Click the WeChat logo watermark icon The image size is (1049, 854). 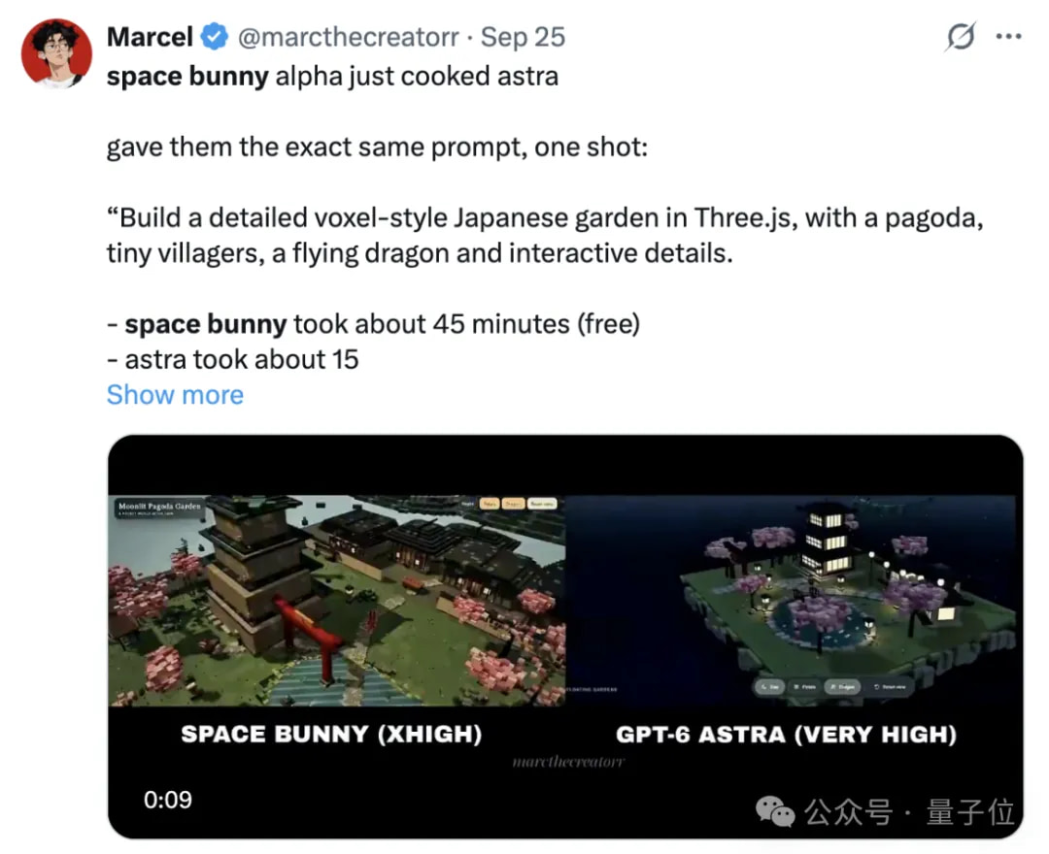775,811
